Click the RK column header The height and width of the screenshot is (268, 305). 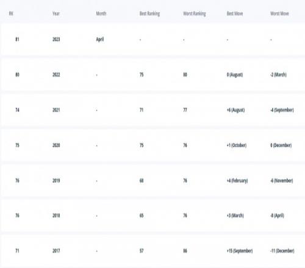coord(11,13)
